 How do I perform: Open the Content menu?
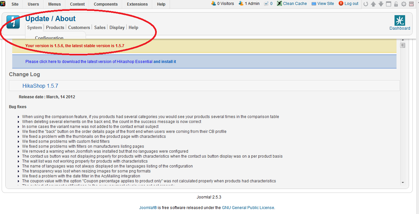77,4
